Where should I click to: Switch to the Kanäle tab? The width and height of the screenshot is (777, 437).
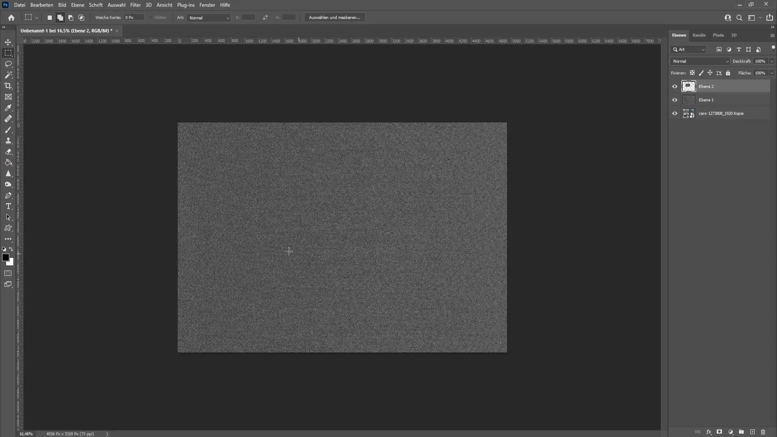coord(699,35)
